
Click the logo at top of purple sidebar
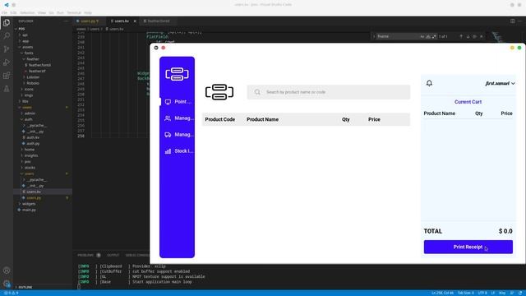(x=178, y=74)
